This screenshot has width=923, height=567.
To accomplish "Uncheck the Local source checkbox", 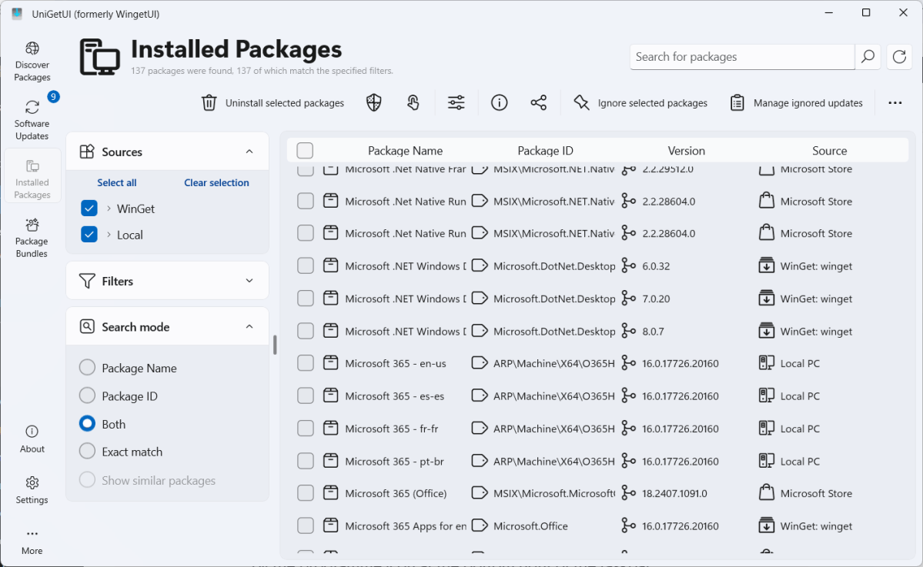I will [x=89, y=235].
